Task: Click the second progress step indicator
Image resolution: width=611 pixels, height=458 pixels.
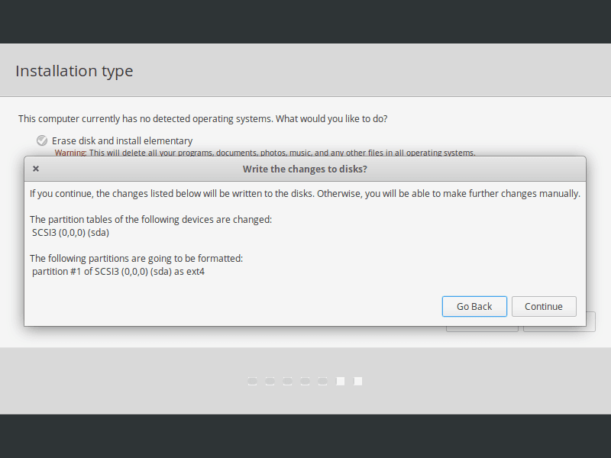Action: click(270, 380)
